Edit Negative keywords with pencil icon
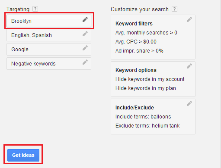 click(85, 62)
